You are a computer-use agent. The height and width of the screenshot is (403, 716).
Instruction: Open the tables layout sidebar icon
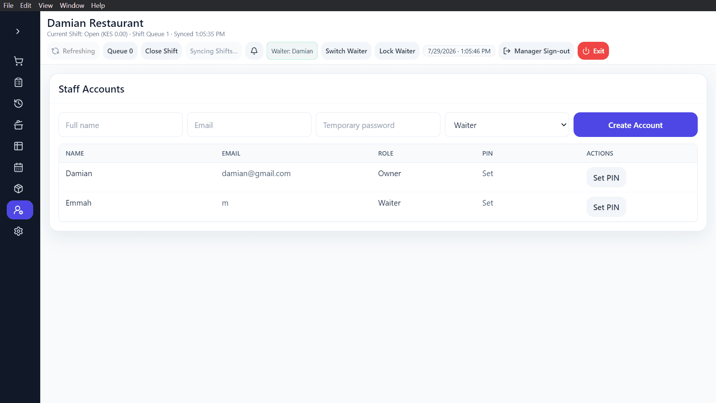[x=18, y=146]
